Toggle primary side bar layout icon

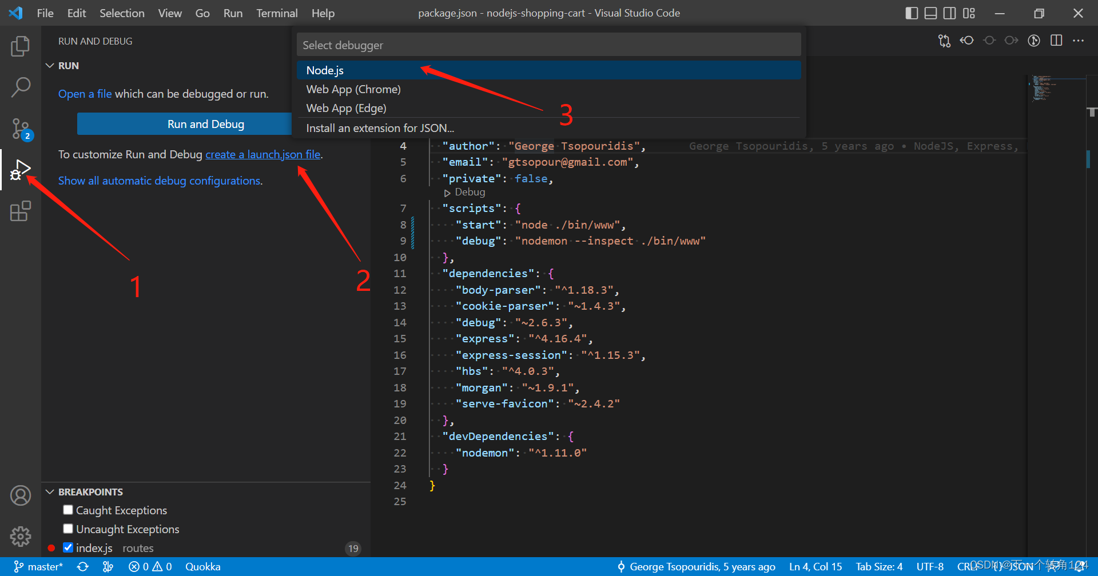click(x=912, y=13)
